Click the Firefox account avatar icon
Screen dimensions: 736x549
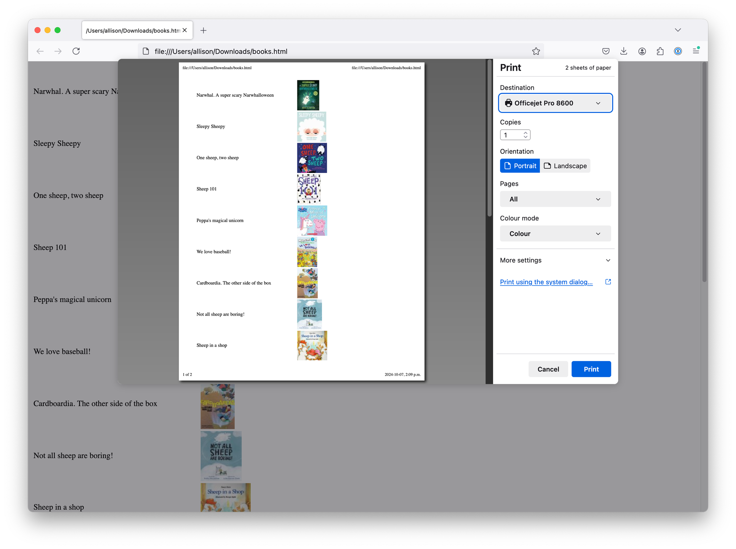click(x=642, y=51)
